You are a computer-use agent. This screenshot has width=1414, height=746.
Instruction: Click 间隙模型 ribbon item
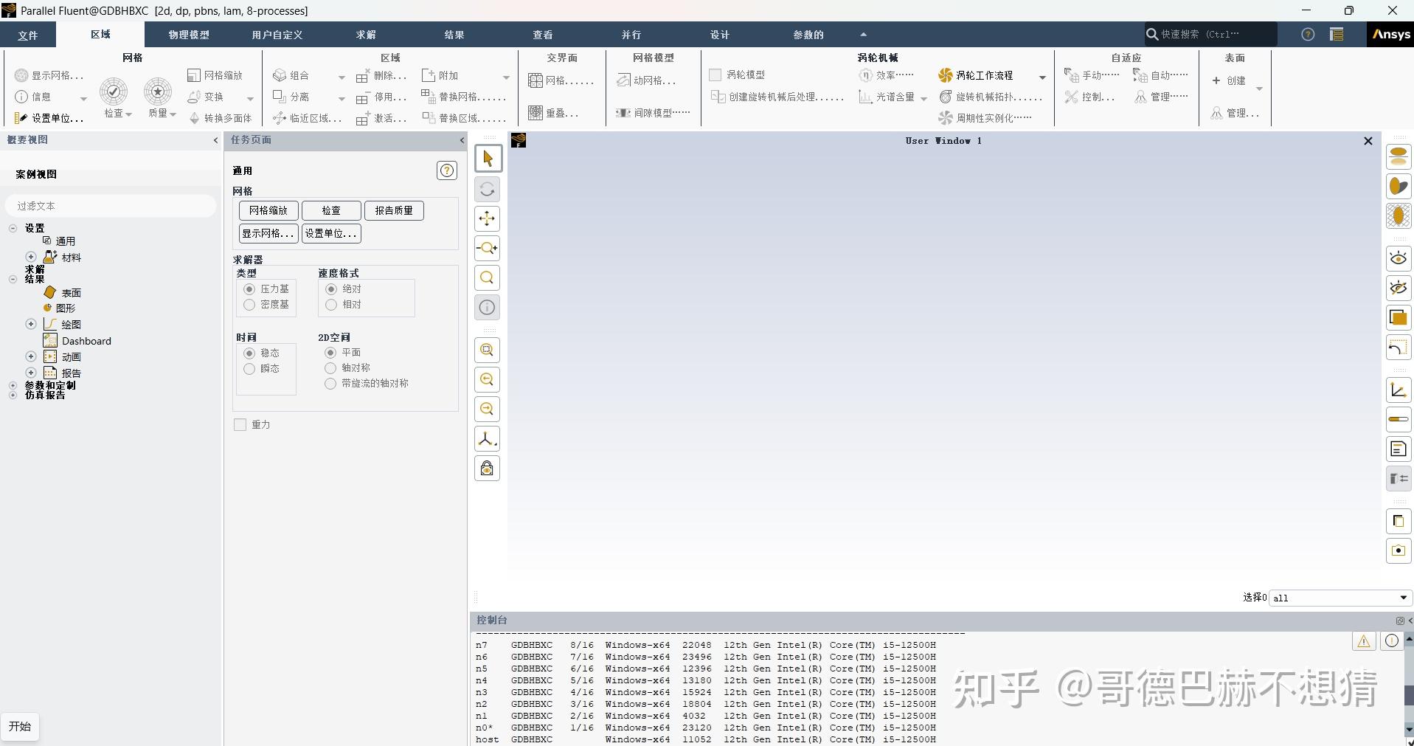point(653,113)
